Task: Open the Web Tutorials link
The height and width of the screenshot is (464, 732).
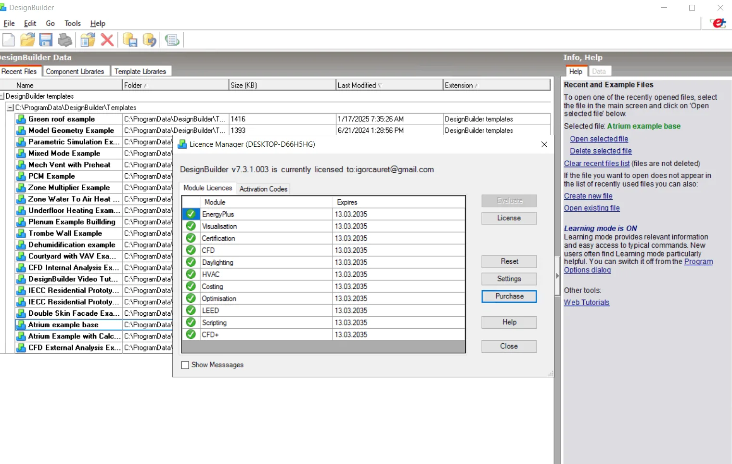Action: point(587,302)
